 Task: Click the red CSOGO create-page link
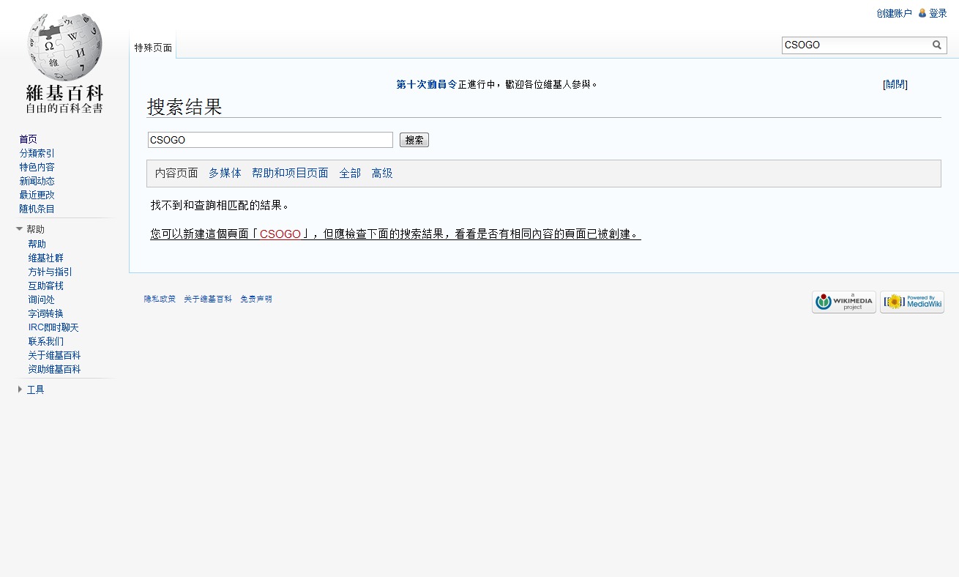tap(280, 234)
